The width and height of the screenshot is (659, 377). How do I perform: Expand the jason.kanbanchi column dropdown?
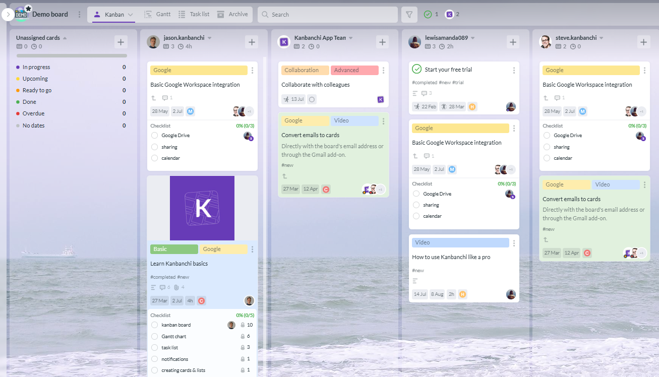point(209,37)
